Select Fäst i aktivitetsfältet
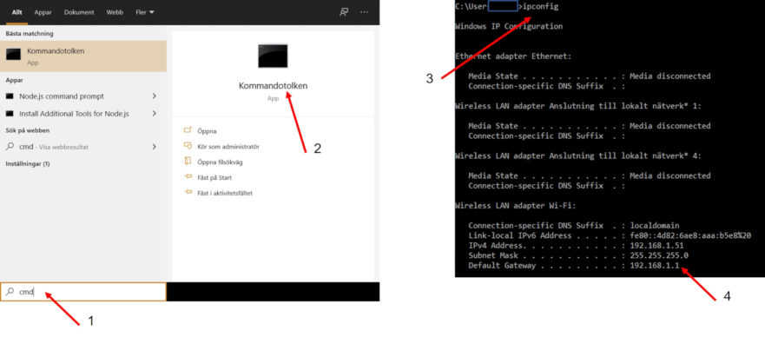The height and width of the screenshot is (337, 765). pyautogui.click(x=224, y=193)
